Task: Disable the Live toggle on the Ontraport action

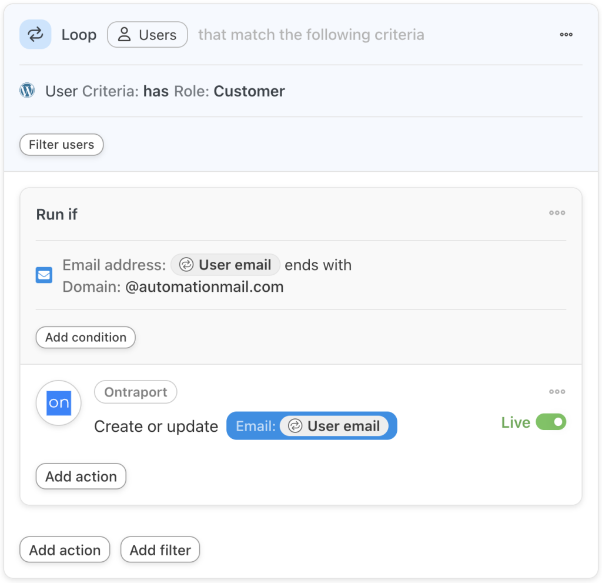Action: [x=551, y=422]
